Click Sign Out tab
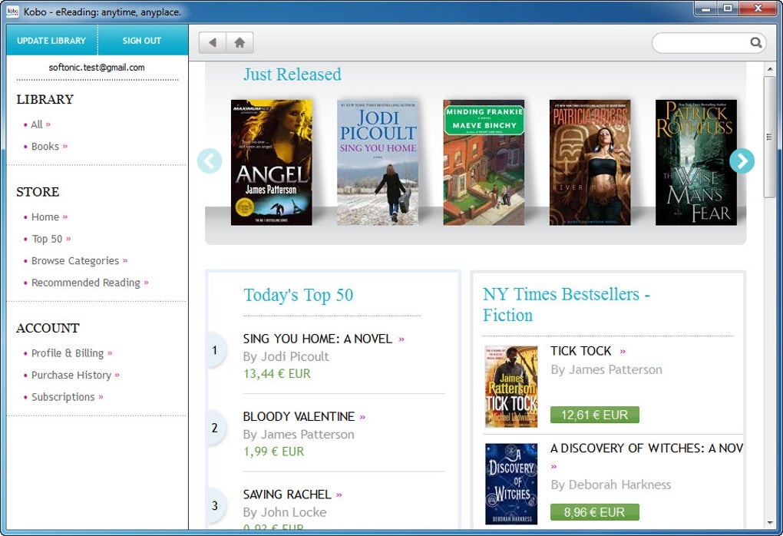The height and width of the screenshot is (536, 783). (x=142, y=41)
